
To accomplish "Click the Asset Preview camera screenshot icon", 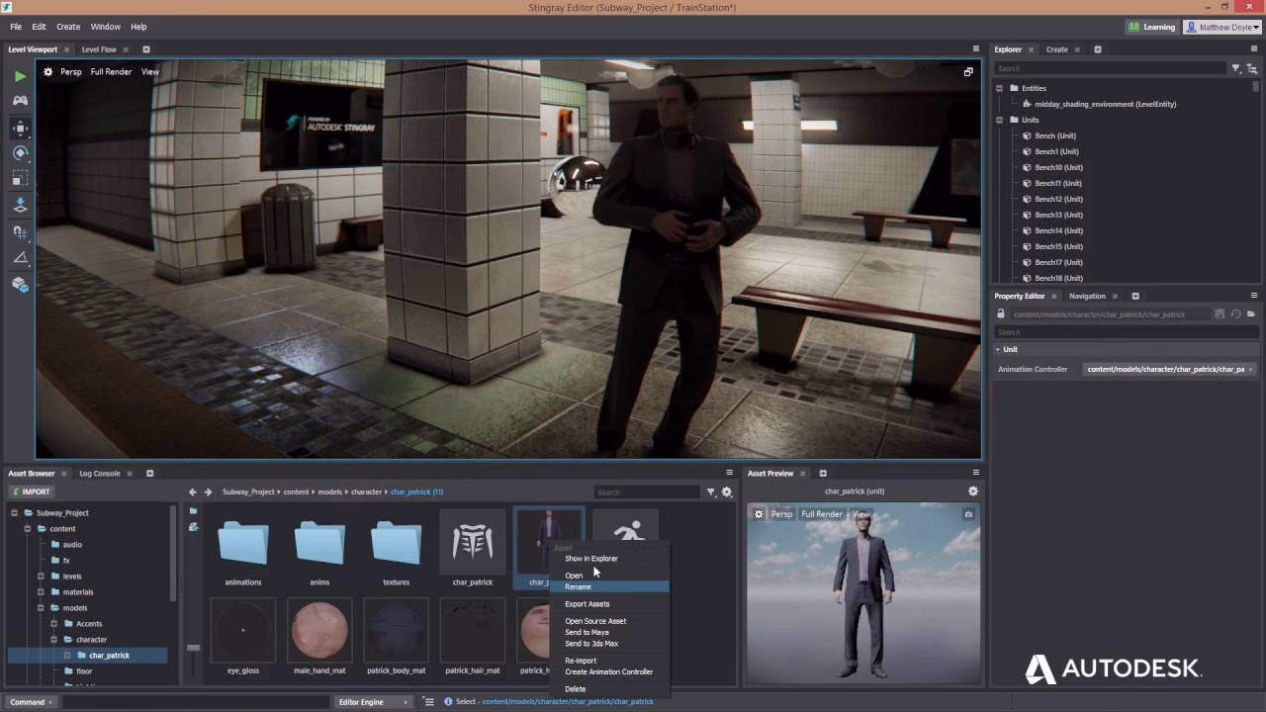I will (968, 514).
